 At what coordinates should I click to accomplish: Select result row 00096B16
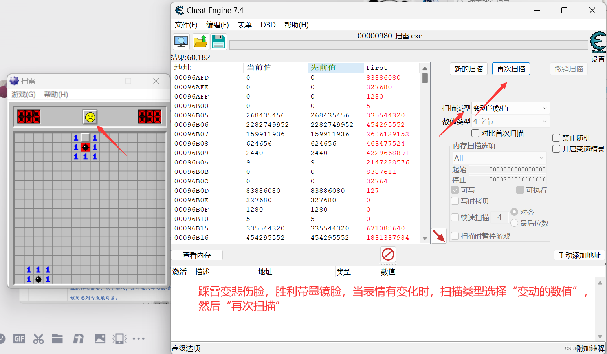(x=296, y=237)
